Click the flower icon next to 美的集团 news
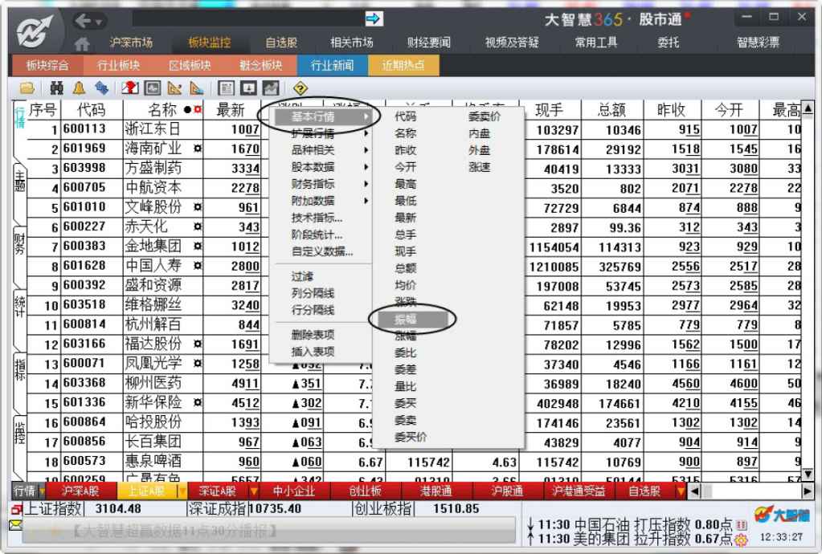822x554 pixels. (x=741, y=539)
